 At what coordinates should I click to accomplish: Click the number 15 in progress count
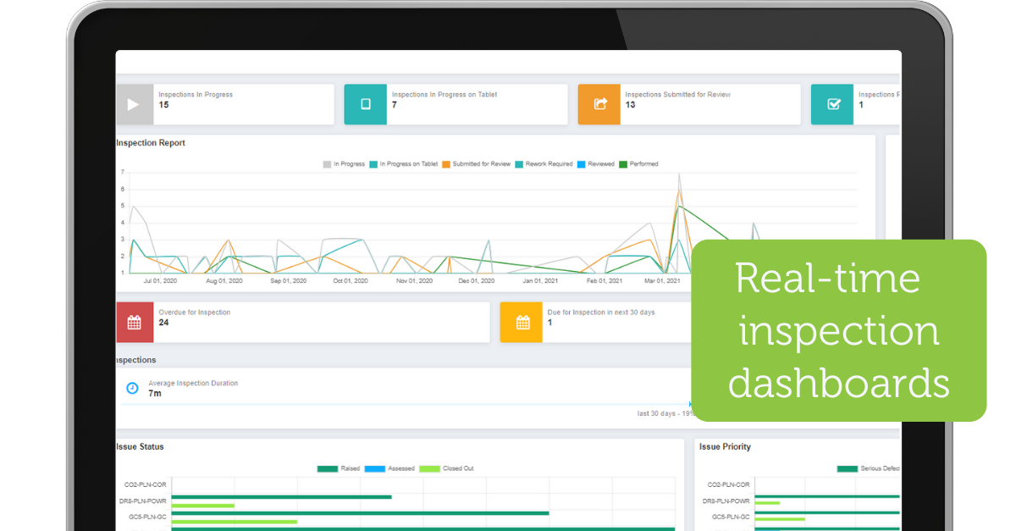click(x=164, y=105)
